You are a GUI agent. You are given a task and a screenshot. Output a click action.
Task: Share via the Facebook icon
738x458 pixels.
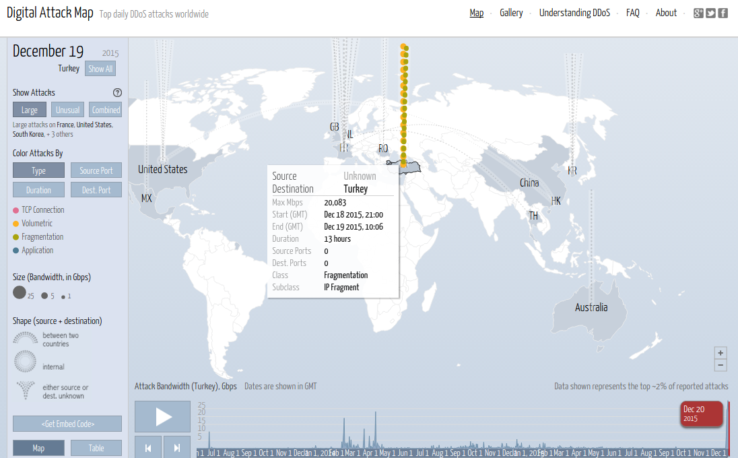coord(723,13)
